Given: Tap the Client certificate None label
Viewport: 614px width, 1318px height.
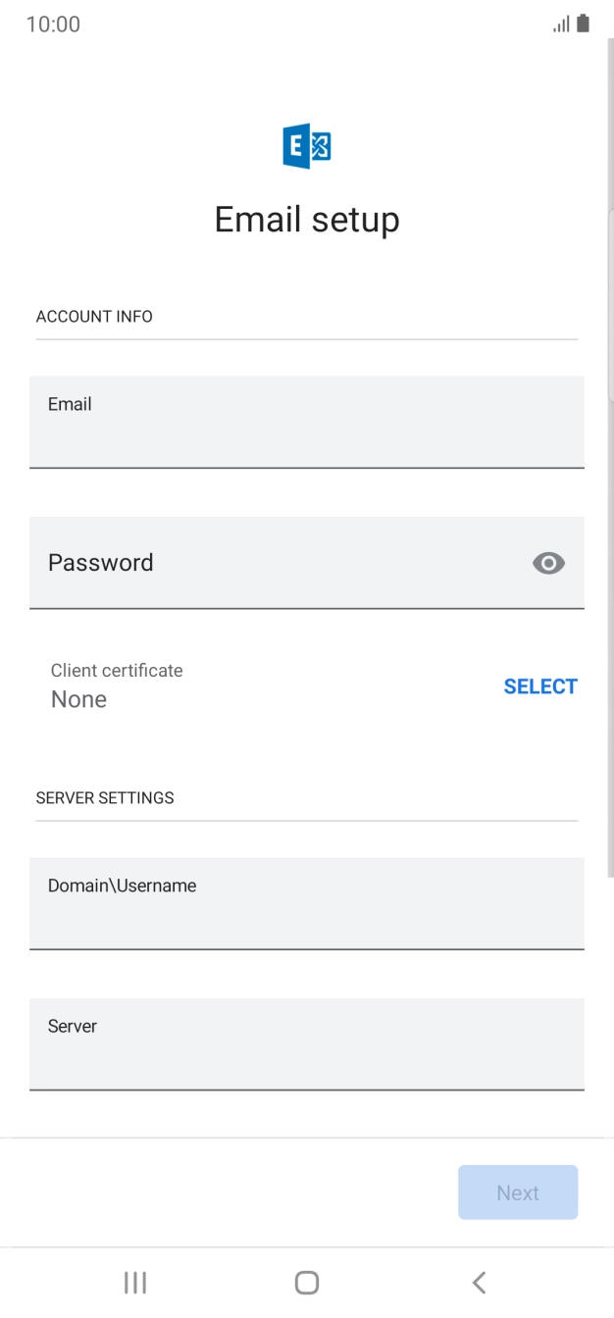Looking at the screenshot, I should click(116, 684).
